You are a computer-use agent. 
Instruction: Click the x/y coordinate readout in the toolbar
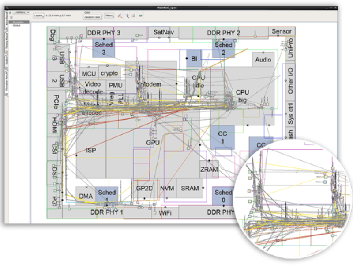(57, 15)
